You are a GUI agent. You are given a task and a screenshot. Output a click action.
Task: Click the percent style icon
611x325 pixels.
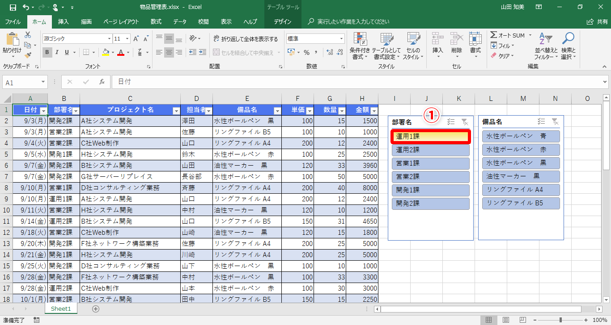[306, 53]
